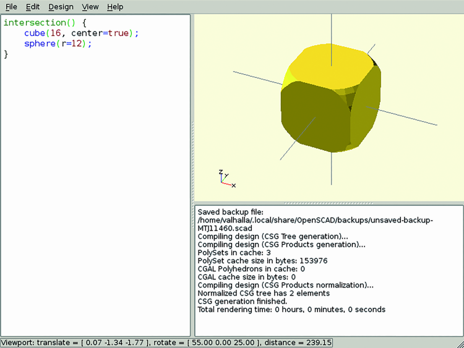The width and height of the screenshot is (464, 348).
Task: Open the File menu
Action: coord(11,7)
